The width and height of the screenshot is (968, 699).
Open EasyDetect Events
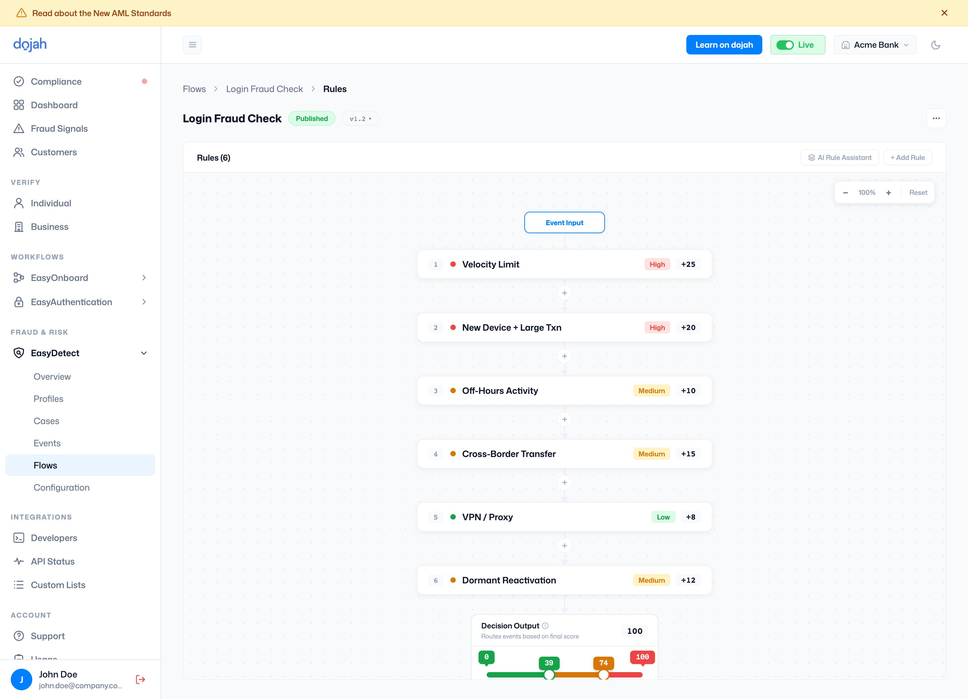click(x=80, y=443)
